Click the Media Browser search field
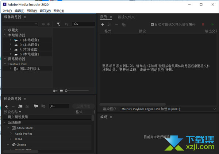The width and height of the screenshot is (219, 154). click(84, 24)
